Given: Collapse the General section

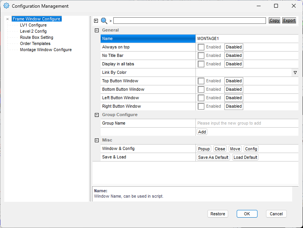Looking at the screenshot, I should point(96,30).
